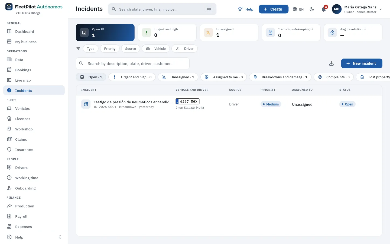Select Breakdowns and damage tab
This screenshot has height=244, width=390.
(x=280, y=77)
